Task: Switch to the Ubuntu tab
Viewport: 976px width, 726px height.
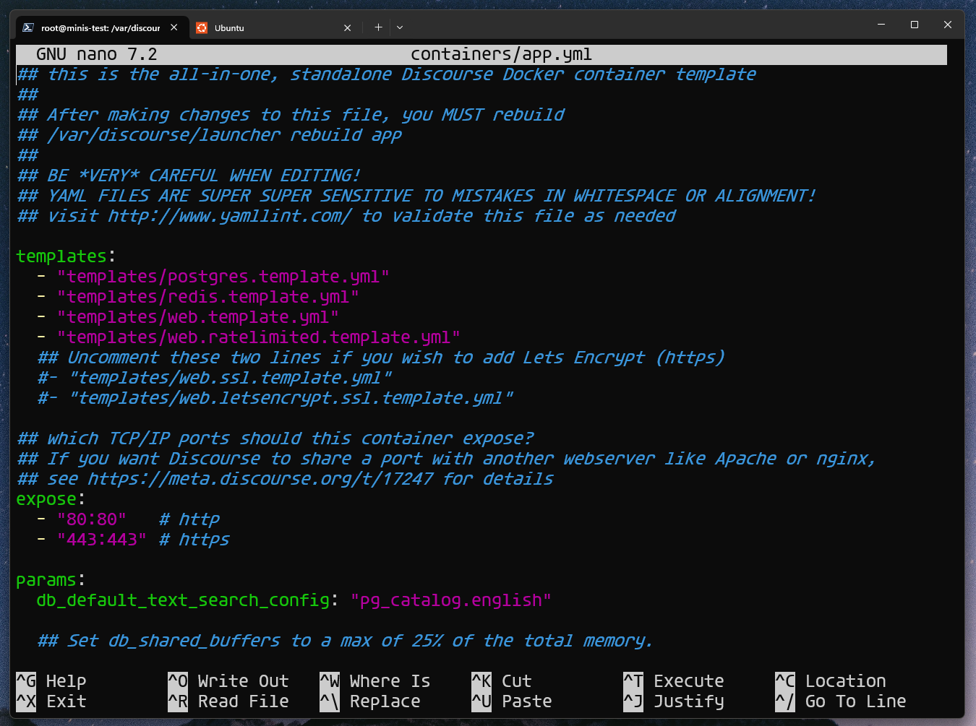Action: [x=275, y=27]
